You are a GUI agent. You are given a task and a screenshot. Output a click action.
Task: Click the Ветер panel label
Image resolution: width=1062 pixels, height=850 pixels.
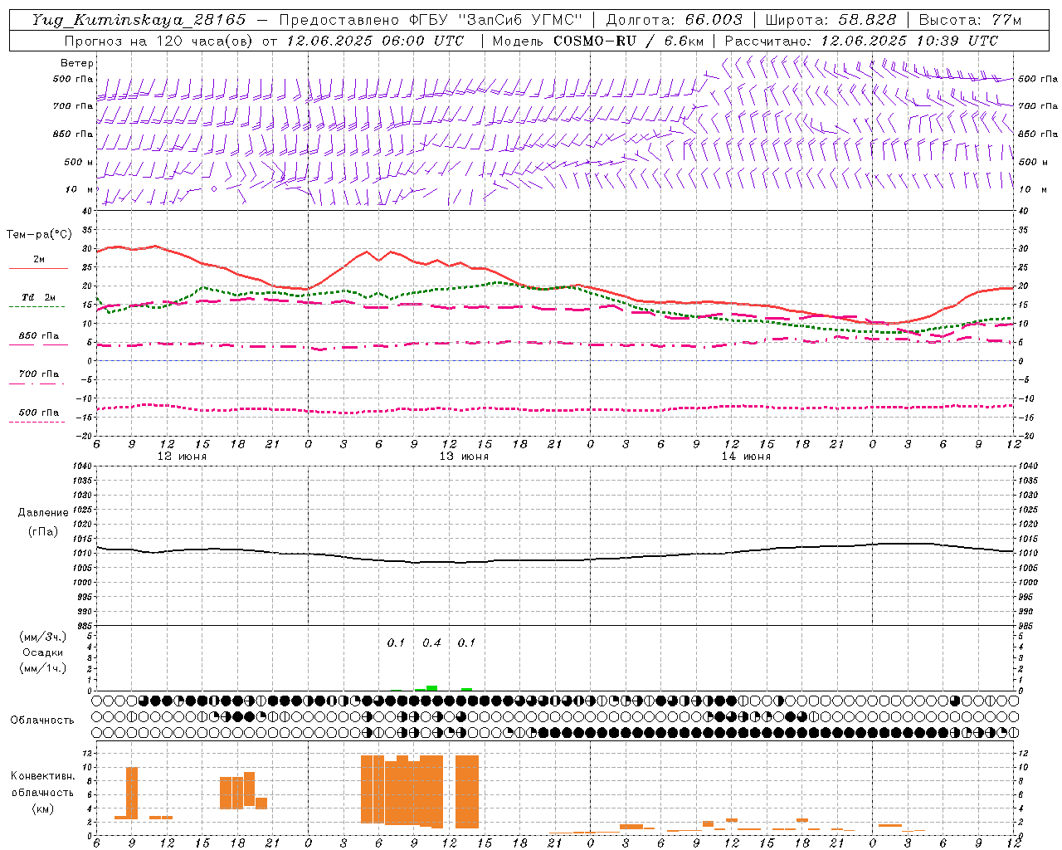[x=77, y=63]
